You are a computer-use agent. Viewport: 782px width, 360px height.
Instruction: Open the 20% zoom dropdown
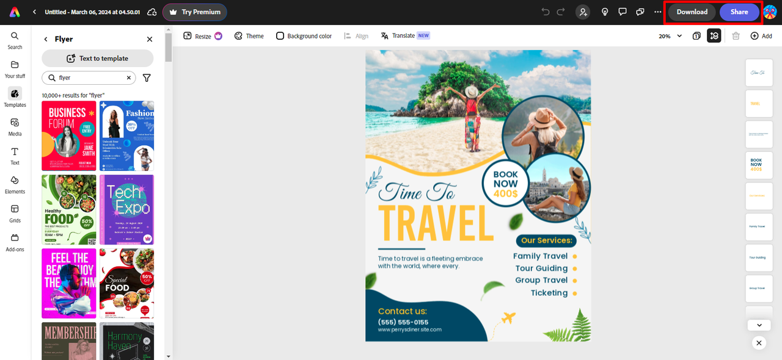pyautogui.click(x=670, y=36)
